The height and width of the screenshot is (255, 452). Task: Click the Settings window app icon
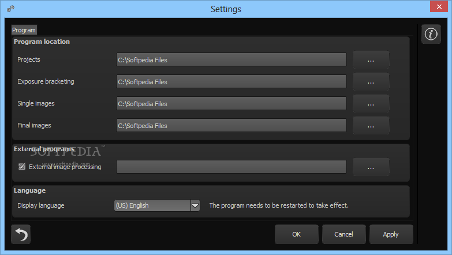pos(10,9)
